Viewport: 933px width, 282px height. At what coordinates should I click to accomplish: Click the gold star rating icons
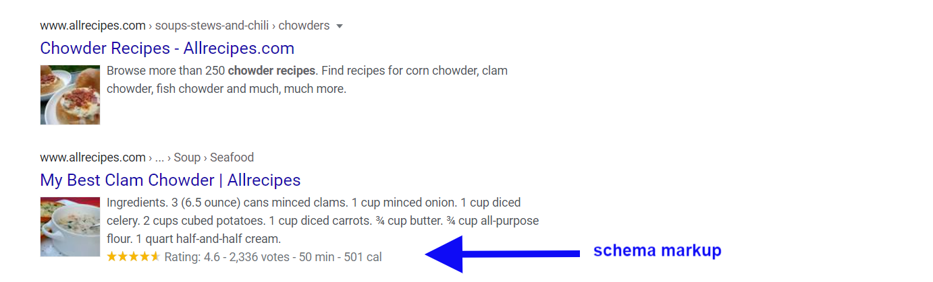point(134,256)
